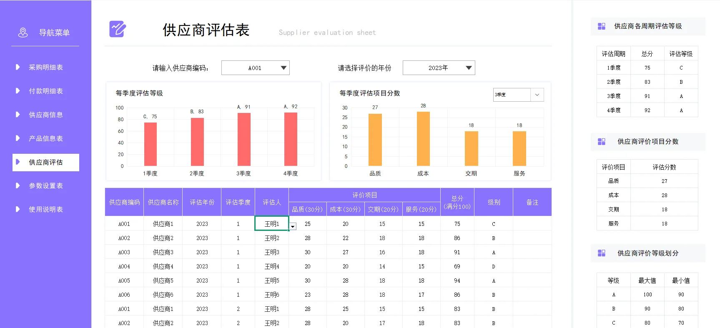Image resolution: width=720 pixels, height=328 pixels.
Task: Select the 供应商名称 column header
Action: click(x=163, y=202)
